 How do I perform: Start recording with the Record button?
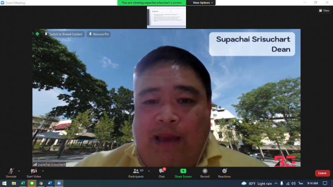[205, 173]
